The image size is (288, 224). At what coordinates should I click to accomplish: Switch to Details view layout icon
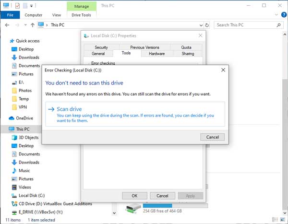coord(275,220)
